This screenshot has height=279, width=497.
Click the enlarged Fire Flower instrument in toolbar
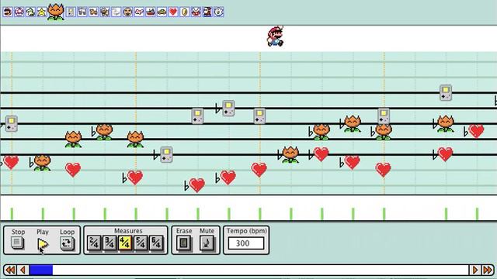click(x=56, y=12)
